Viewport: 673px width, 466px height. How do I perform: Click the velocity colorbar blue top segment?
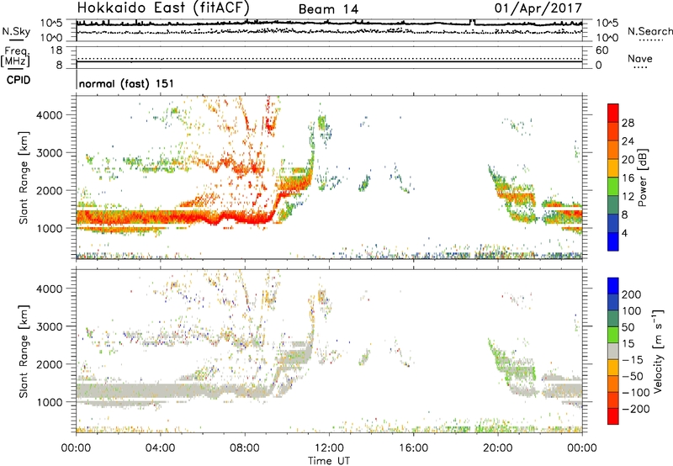(x=613, y=286)
